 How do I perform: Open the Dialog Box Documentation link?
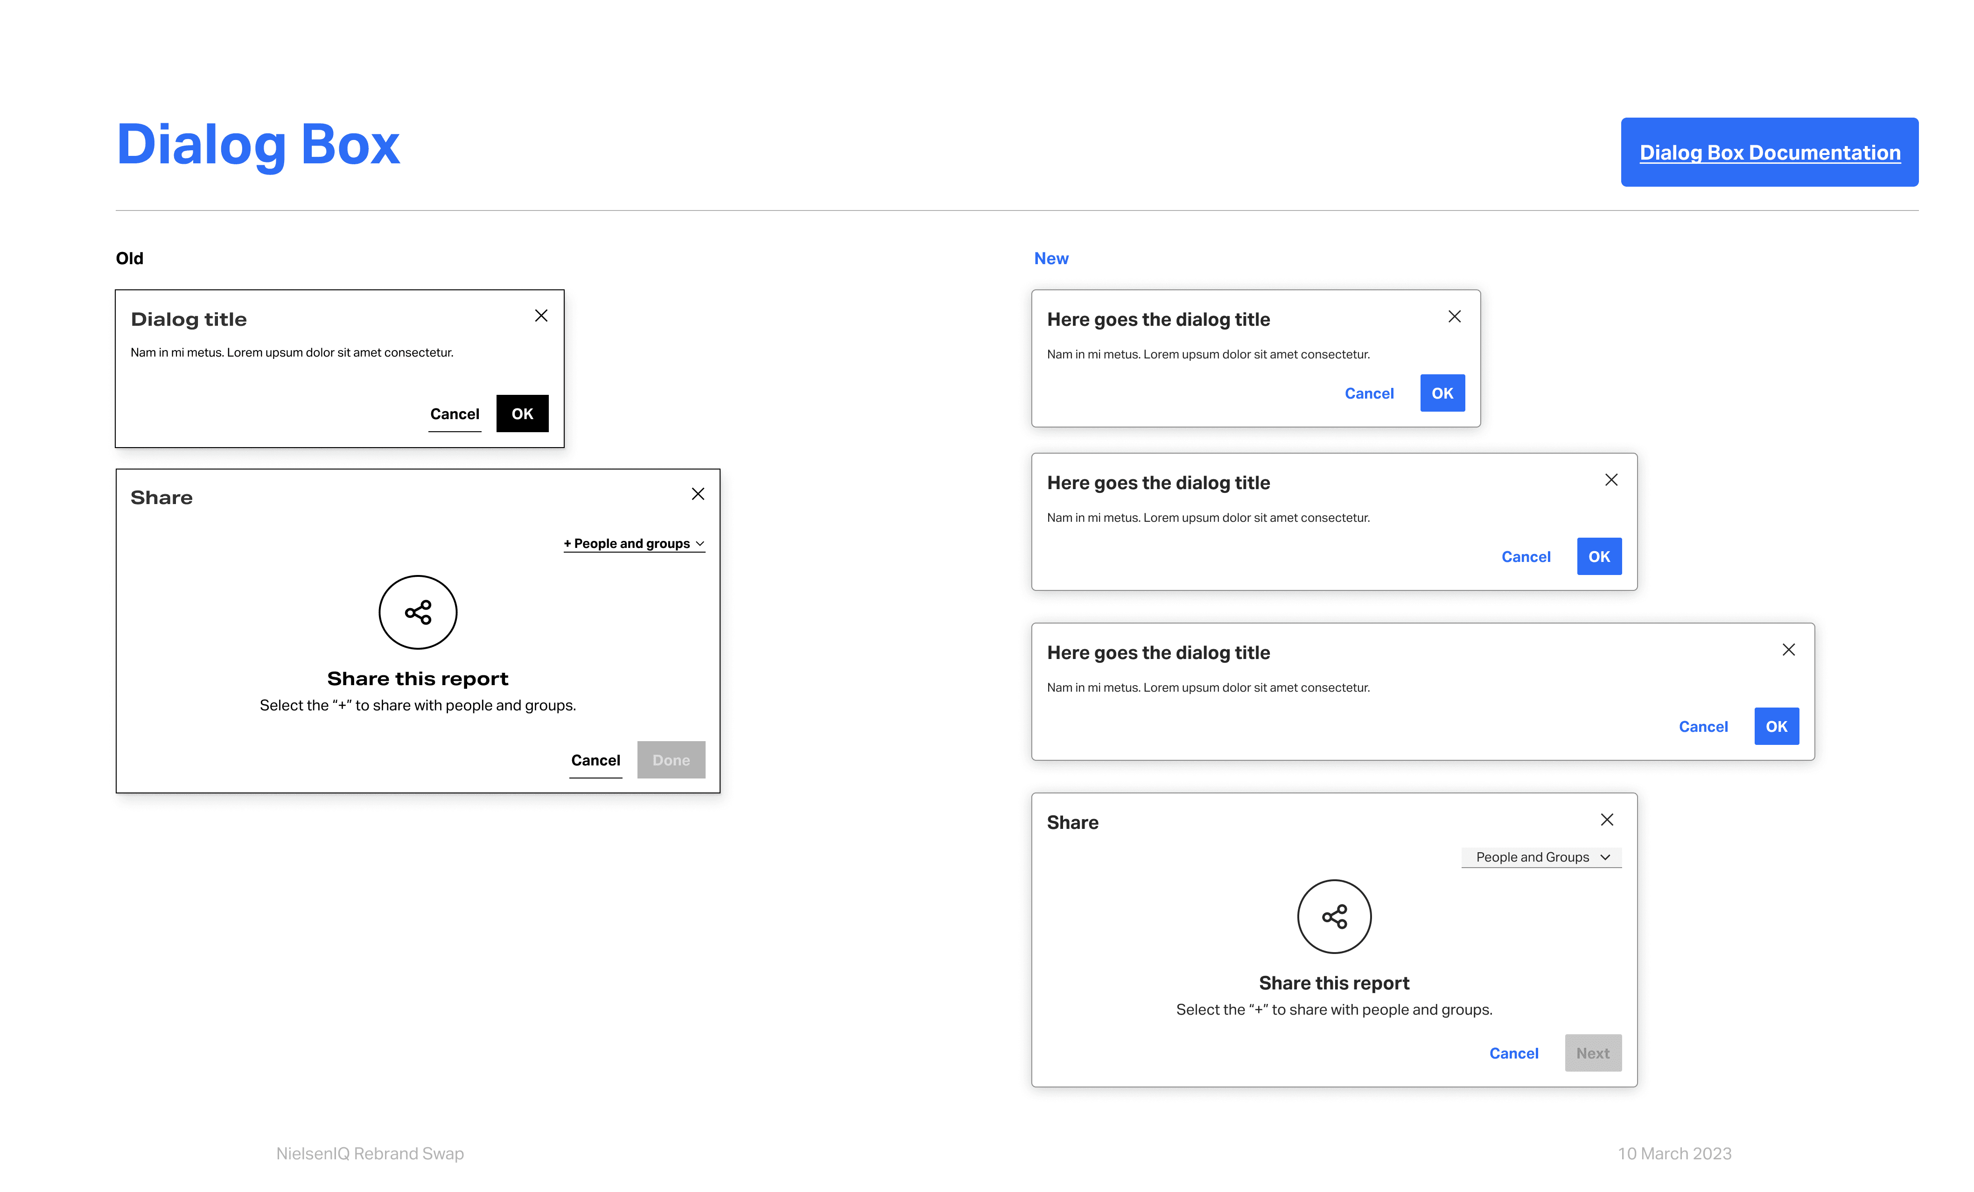[x=1769, y=152]
